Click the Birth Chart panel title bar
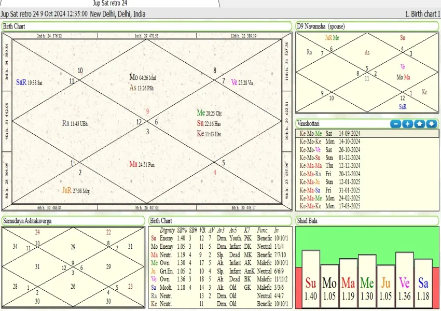441x311 pixels. coord(146,26)
